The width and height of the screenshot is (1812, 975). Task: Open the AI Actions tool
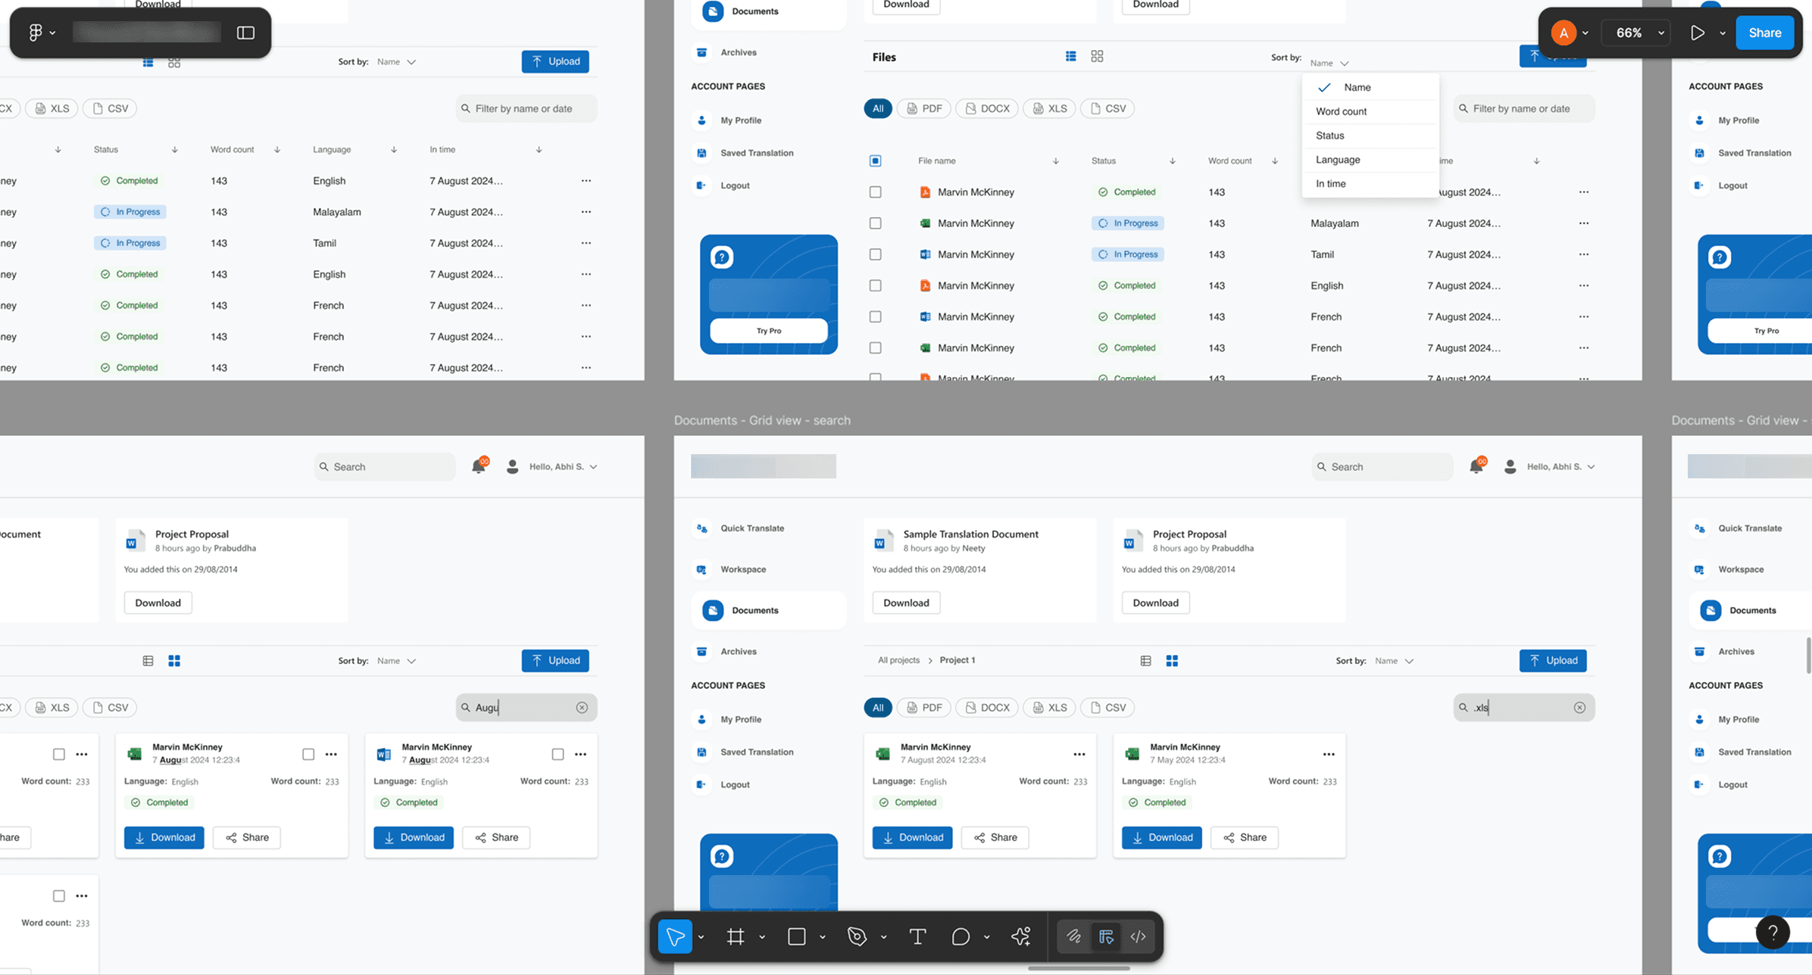click(x=1020, y=936)
